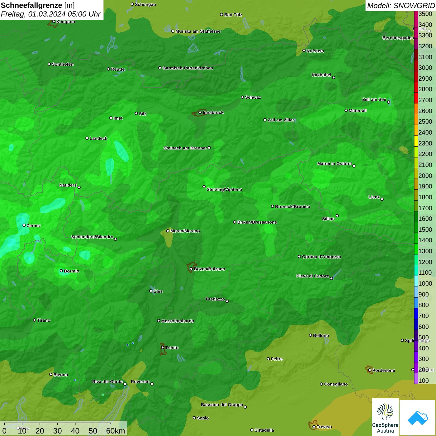Click the Kempten city marker
The width and height of the screenshot is (436, 436).
(x=54, y=21)
